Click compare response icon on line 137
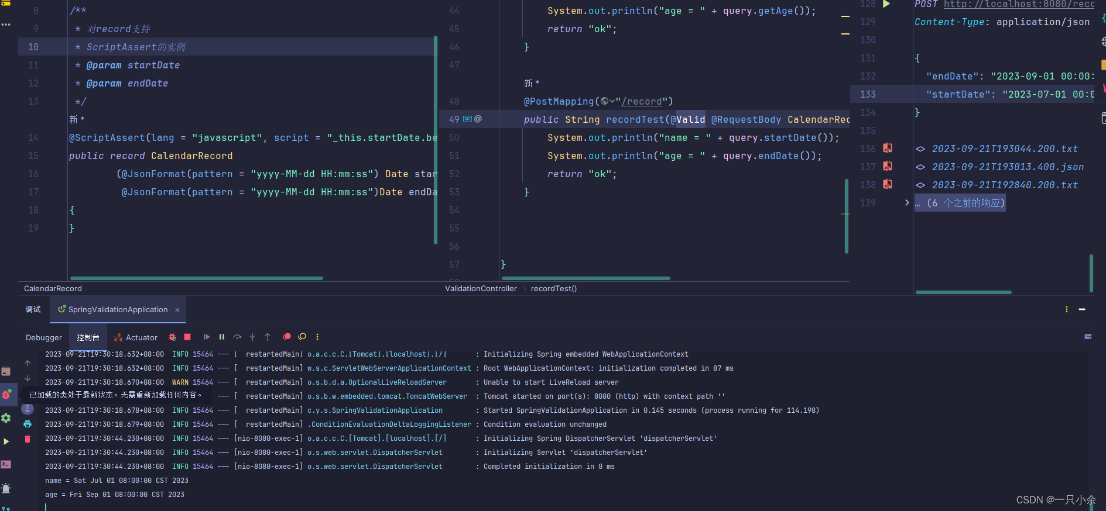Image resolution: width=1106 pixels, height=511 pixels. pyautogui.click(x=888, y=167)
